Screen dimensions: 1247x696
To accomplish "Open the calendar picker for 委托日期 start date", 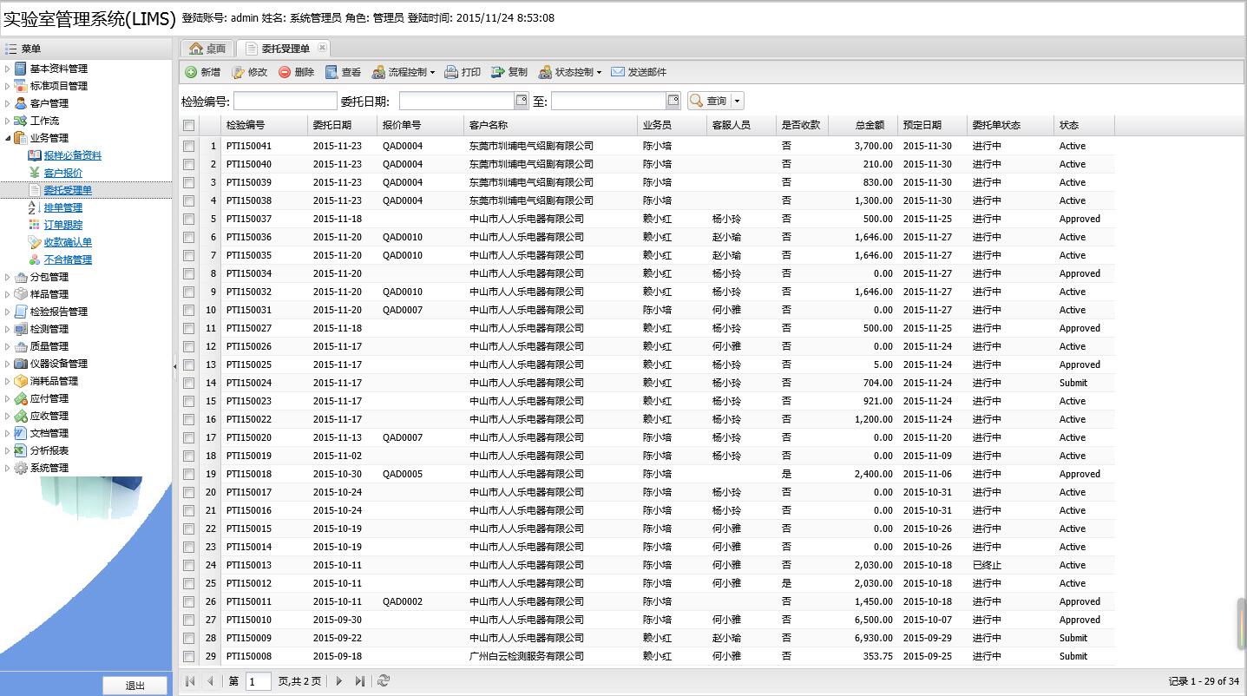I will pos(521,101).
